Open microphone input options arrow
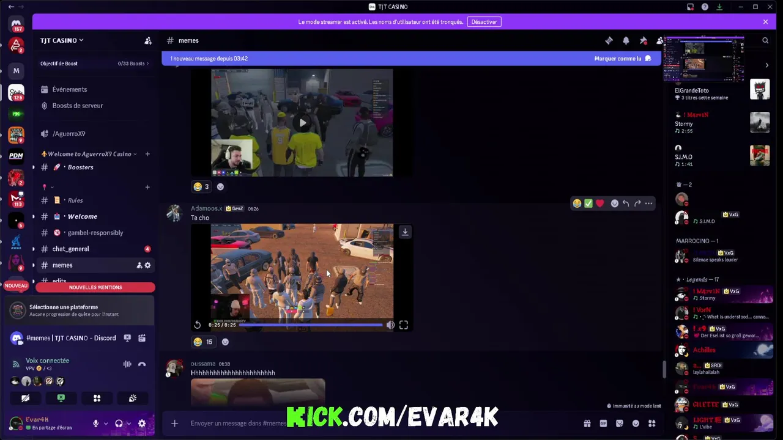This screenshot has height=440, width=783. (106, 424)
